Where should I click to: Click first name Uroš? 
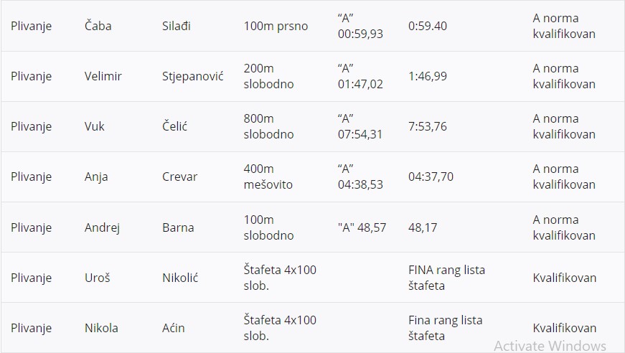click(x=97, y=278)
